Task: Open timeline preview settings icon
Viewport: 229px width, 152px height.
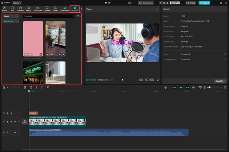Action: click(200, 87)
